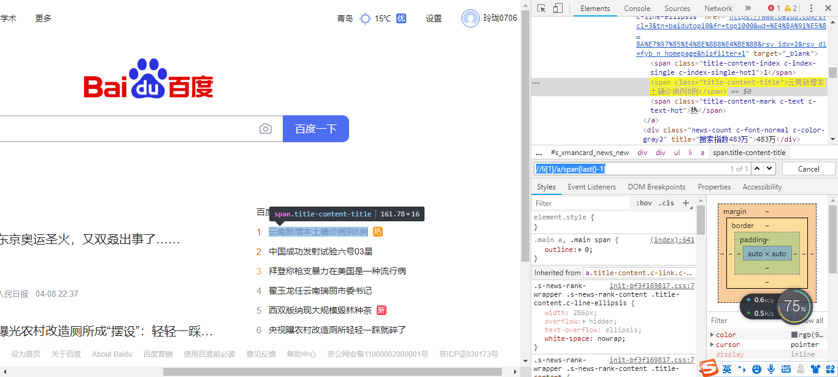Open the 设置 settings link
Image resolution: width=838 pixels, height=377 pixels.
(x=434, y=18)
